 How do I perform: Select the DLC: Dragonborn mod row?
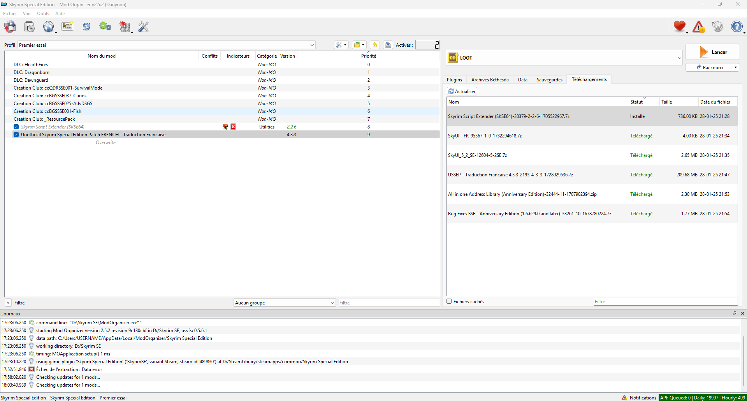tap(222, 72)
